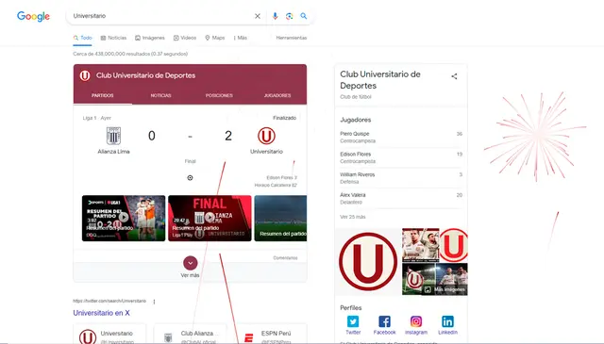
Task: Open Herramientas search tools
Action: [x=292, y=38]
